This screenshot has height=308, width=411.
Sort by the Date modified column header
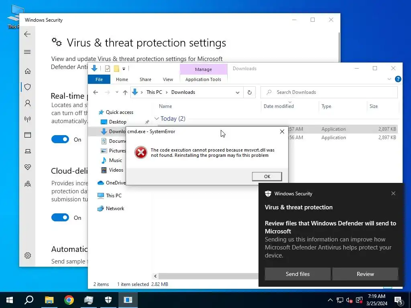(279, 106)
